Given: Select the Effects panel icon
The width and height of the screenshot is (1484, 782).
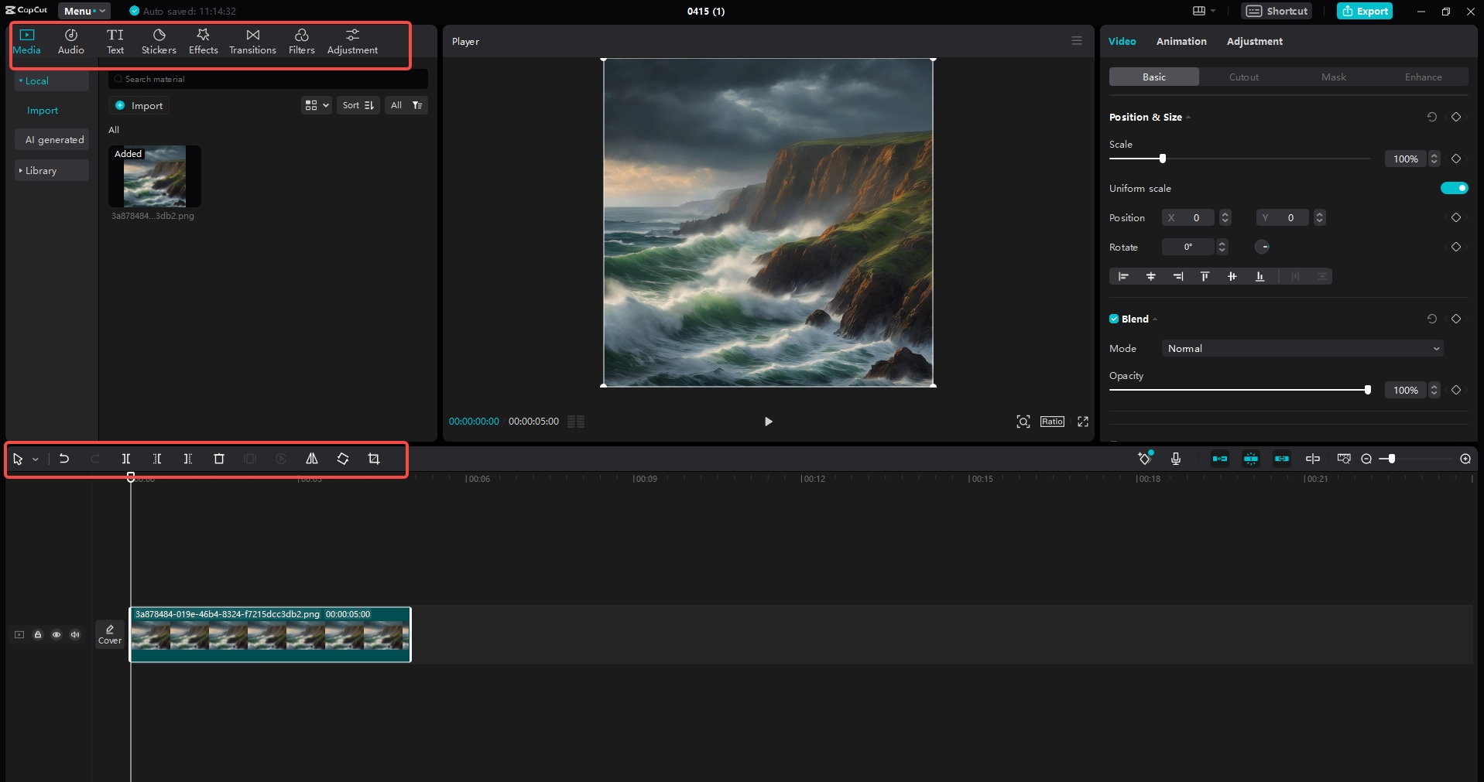Looking at the screenshot, I should [x=203, y=40].
